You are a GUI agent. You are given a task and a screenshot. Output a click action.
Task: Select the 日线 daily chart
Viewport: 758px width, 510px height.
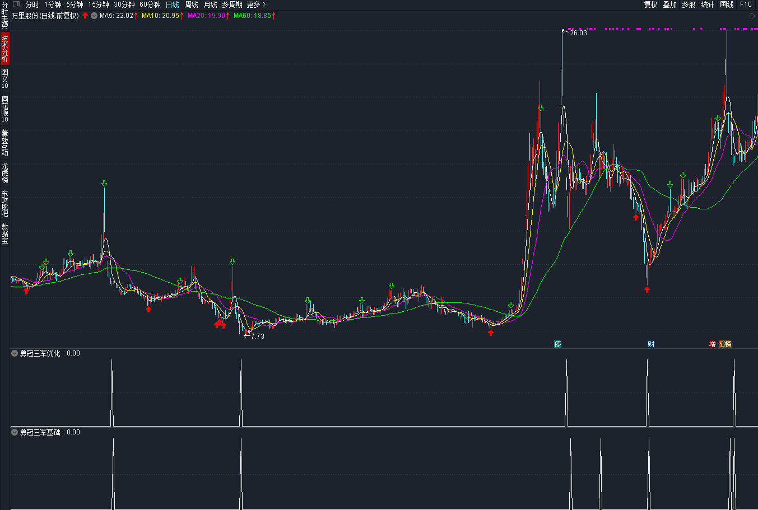click(173, 4)
